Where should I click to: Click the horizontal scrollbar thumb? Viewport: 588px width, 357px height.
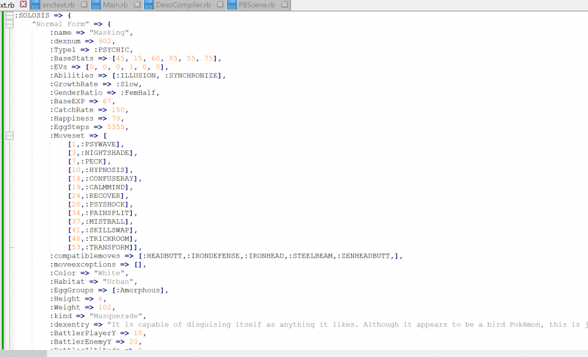point(24,353)
